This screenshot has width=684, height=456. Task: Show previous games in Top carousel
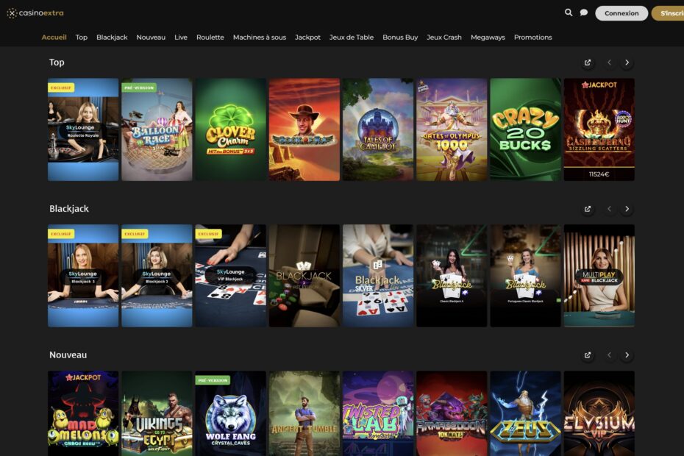tap(610, 63)
